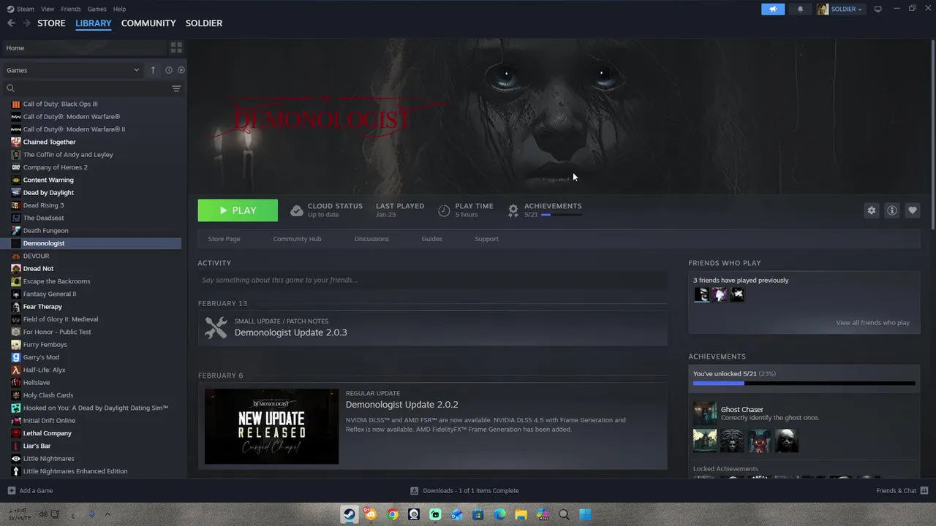Click the third friend avatar
Screen dimensions: 936x526
[x=737, y=294]
